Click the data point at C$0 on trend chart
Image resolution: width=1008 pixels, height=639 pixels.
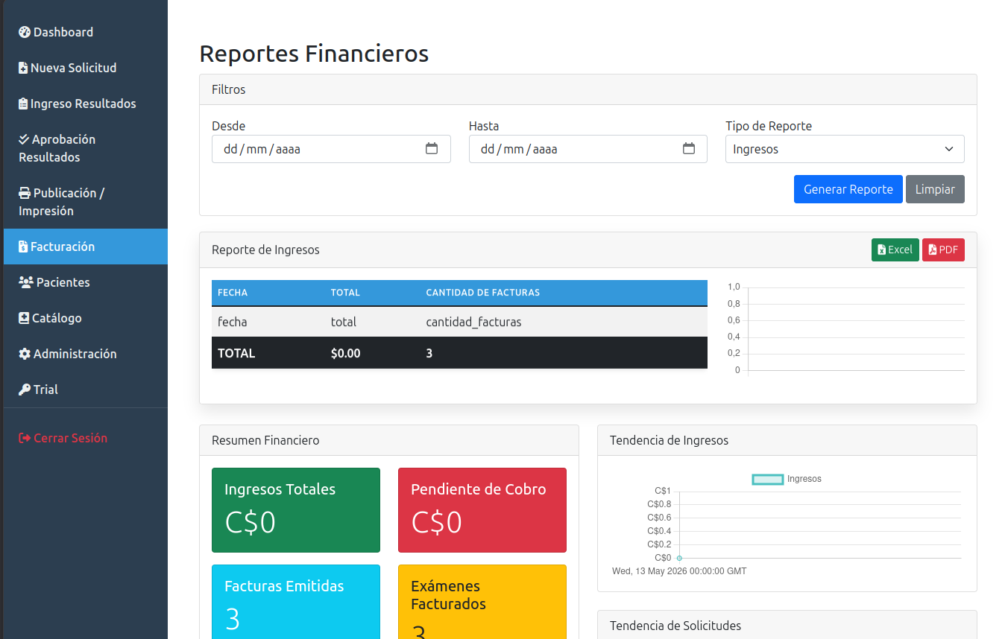(679, 558)
